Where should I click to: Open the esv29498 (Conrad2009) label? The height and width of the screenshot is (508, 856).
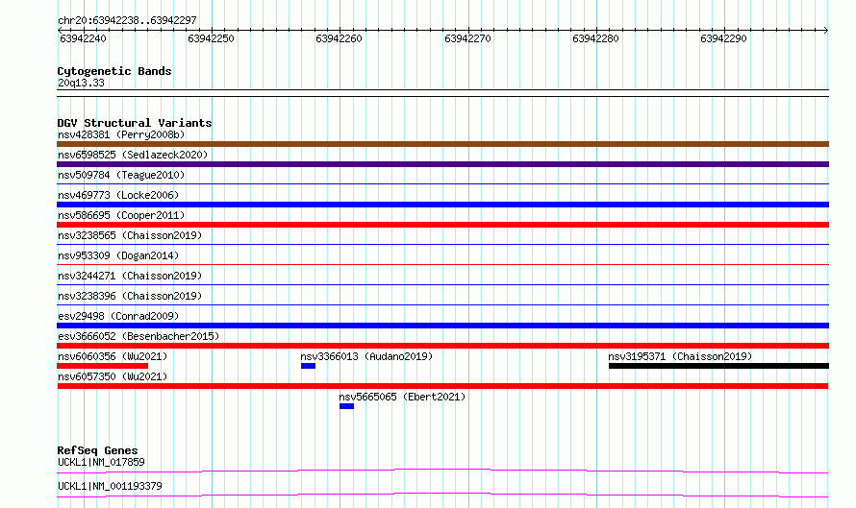tap(118, 316)
